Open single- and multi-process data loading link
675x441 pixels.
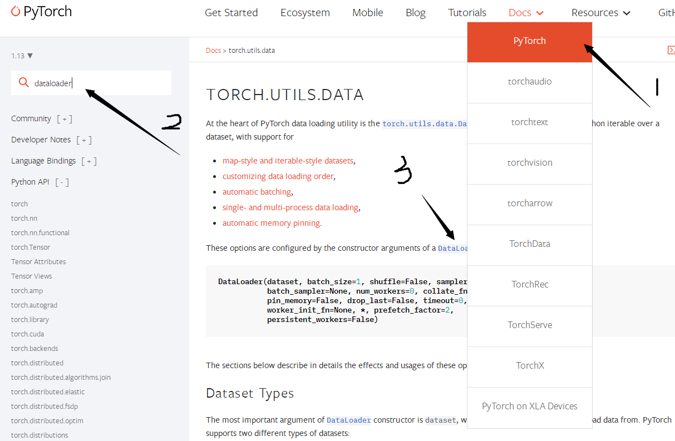point(290,207)
